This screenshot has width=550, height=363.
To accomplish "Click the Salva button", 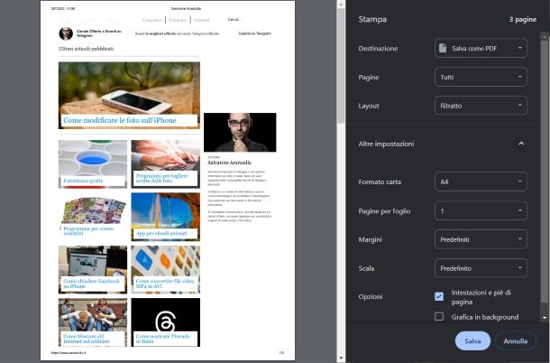I will click(472, 340).
